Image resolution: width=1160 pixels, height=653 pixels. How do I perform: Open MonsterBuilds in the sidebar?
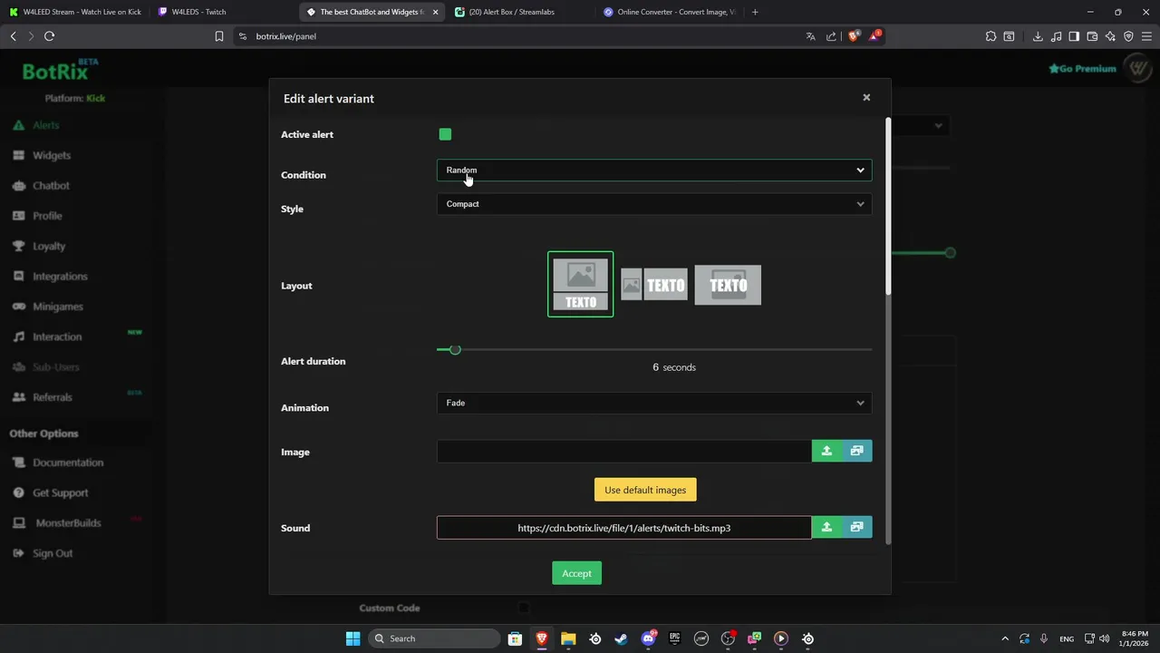tap(68, 523)
